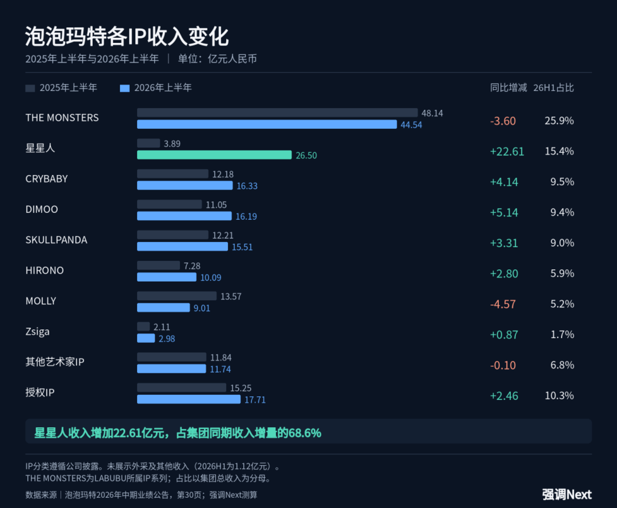The image size is (617, 508).
Task: Click the share value 25.9%
Action: 560,121
